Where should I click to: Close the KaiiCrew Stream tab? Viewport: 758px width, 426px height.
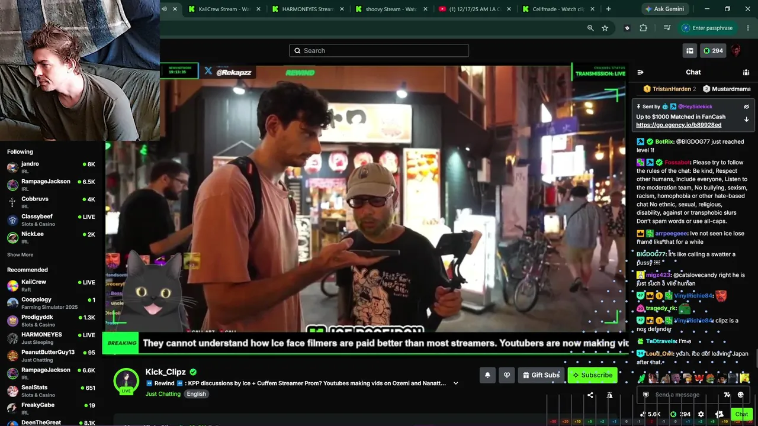(258, 9)
